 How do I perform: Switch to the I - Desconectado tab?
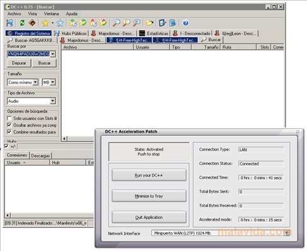192,33
